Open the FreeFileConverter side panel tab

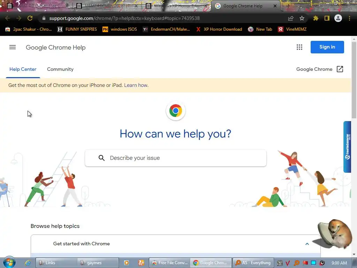347,147
